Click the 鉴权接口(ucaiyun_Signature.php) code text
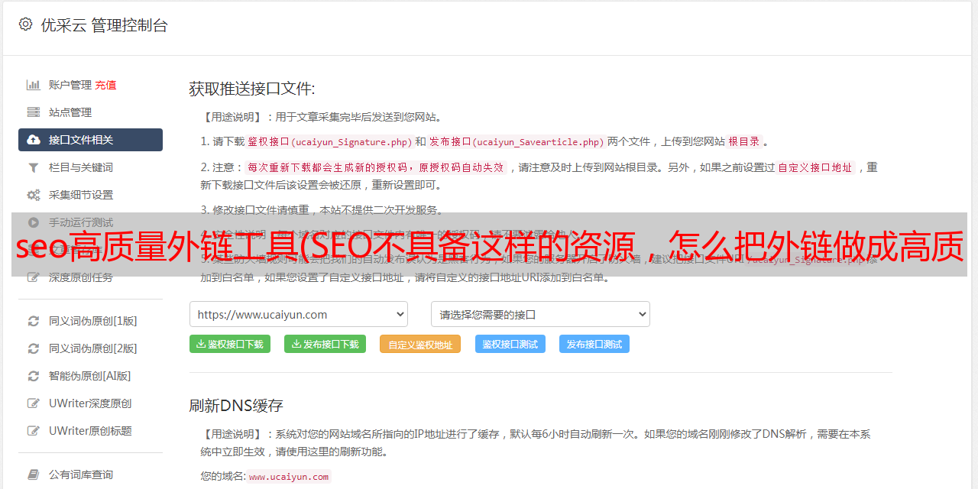This screenshot has width=978, height=489. (329, 141)
